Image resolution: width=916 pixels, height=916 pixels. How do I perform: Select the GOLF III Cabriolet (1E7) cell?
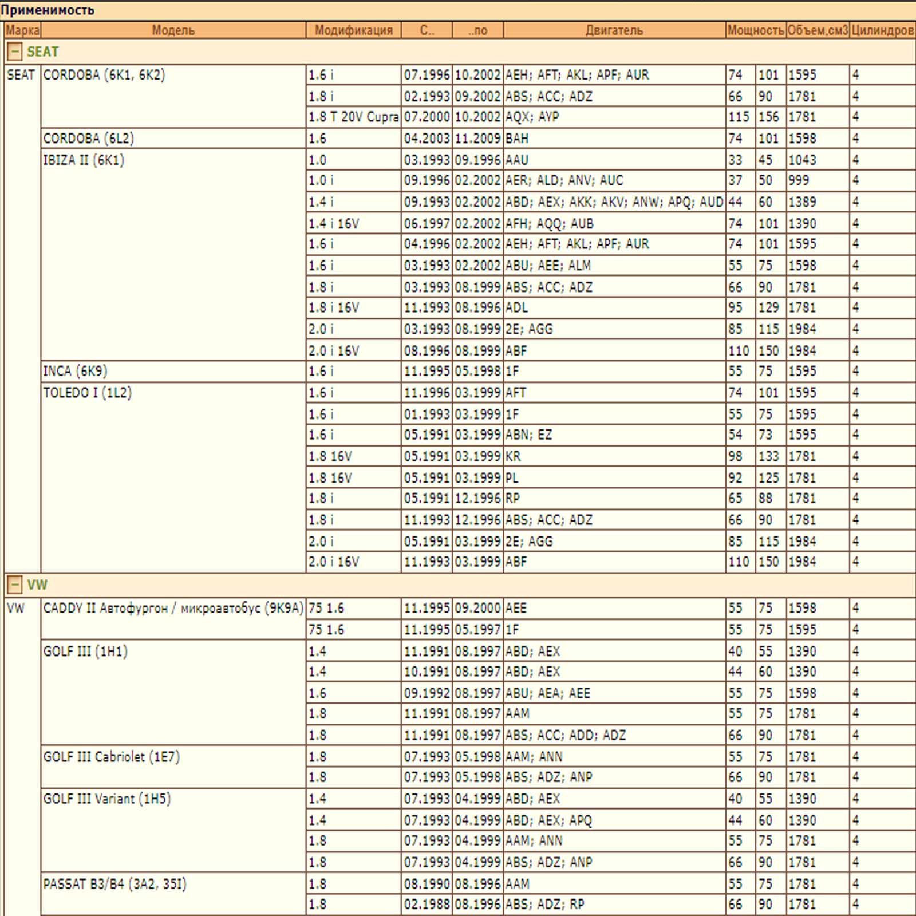point(173,767)
